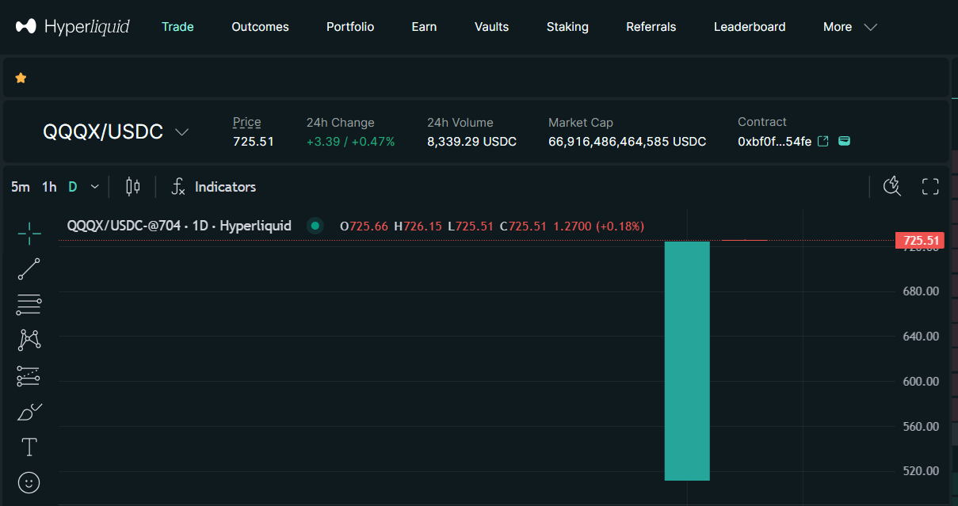The image size is (958, 506).
Task: Open the Indicators fx panel
Action: point(214,187)
